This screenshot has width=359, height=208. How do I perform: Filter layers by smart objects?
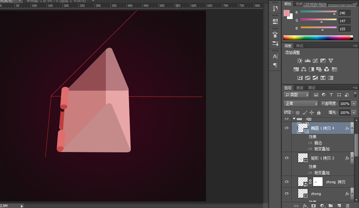tap(347, 94)
